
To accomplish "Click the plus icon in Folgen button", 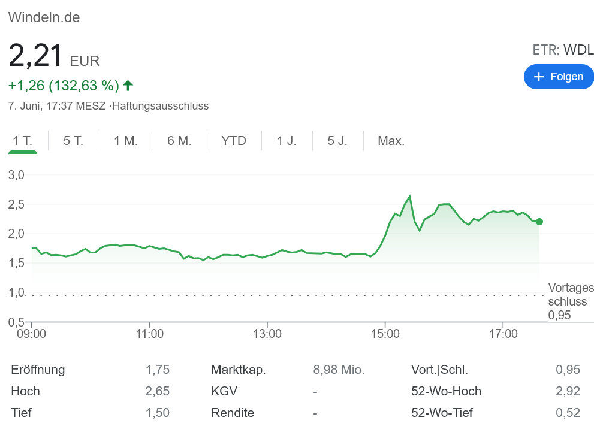I will [539, 77].
